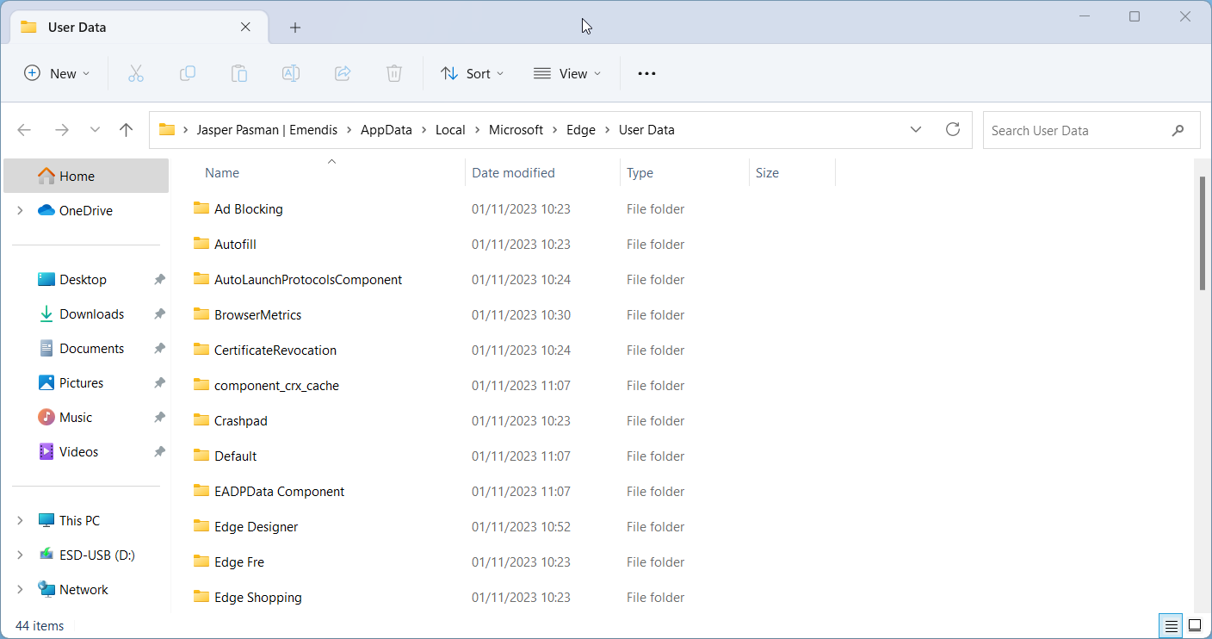This screenshot has width=1212, height=639.
Task: Click the Rename icon in toolbar
Action: (291, 74)
